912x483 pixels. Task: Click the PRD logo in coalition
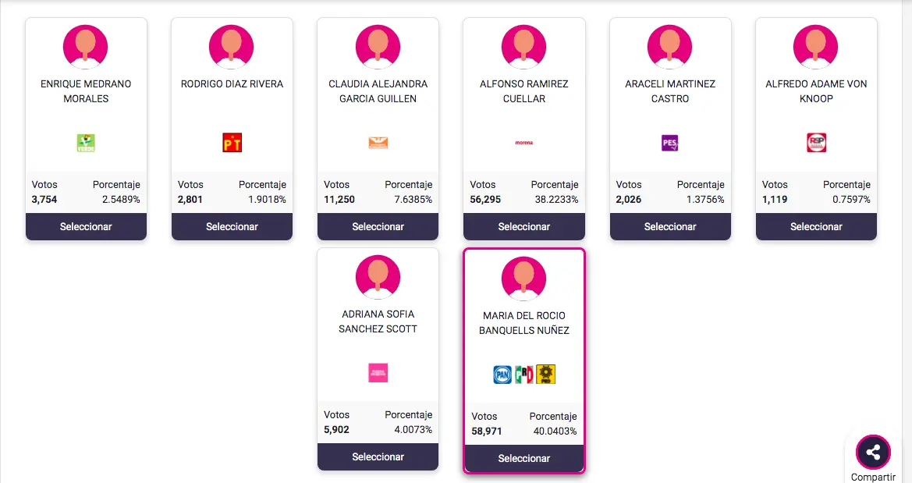click(x=546, y=375)
